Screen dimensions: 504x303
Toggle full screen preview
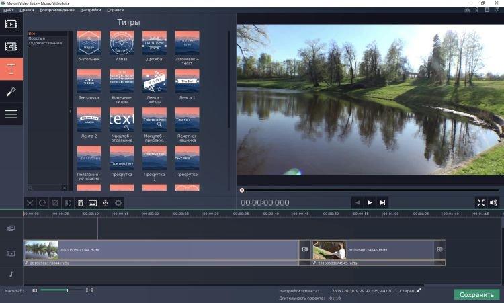pos(481,202)
